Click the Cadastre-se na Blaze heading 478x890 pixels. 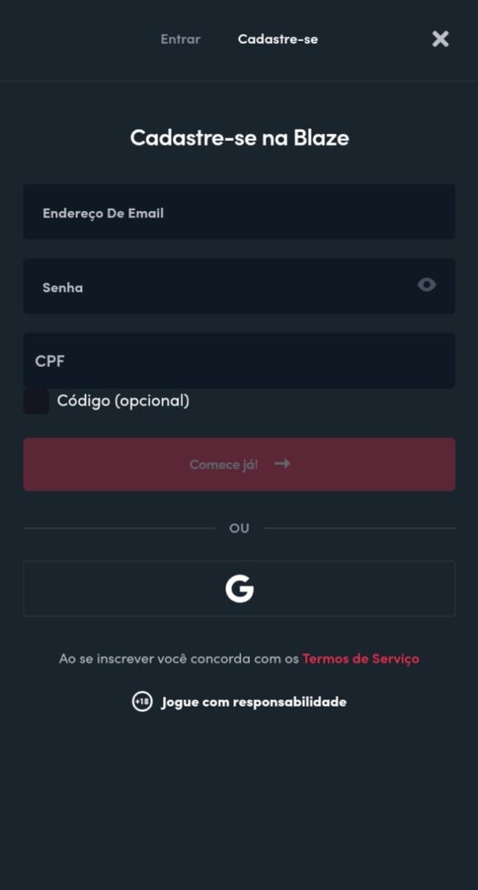click(x=239, y=137)
